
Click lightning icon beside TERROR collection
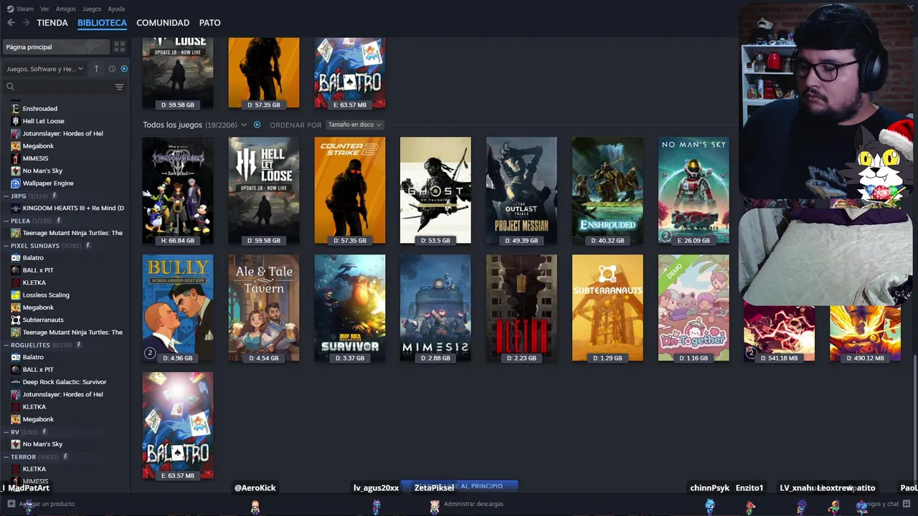(x=65, y=457)
